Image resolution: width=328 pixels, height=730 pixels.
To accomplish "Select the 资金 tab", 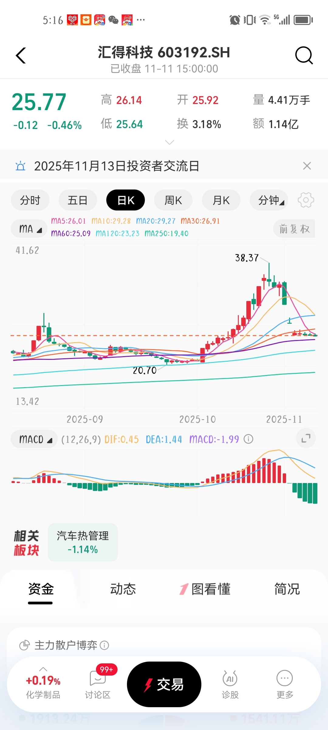I will tap(41, 589).
